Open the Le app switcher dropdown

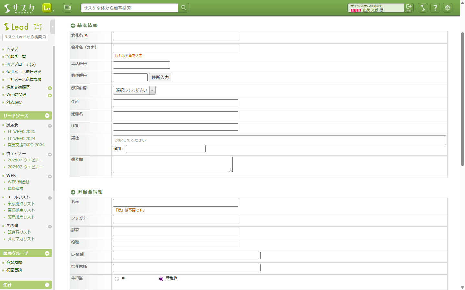coord(48,8)
